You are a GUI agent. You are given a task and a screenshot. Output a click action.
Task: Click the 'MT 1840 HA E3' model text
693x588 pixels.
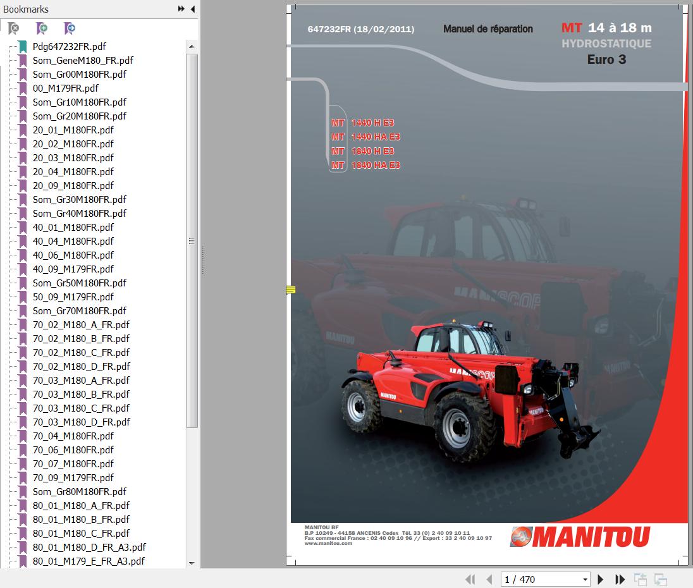(366, 165)
